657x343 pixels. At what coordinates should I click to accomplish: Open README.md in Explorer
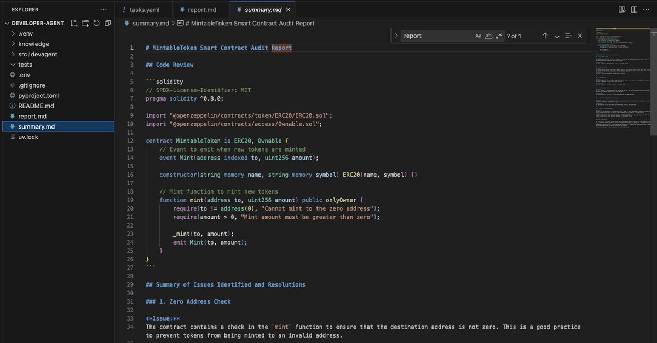[57, 106]
